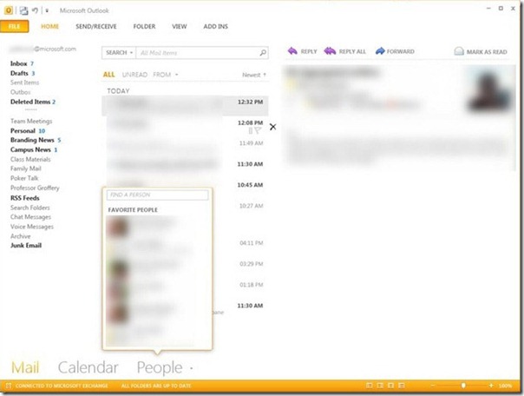The width and height of the screenshot is (524, 396).
Task: Click the Reply arrow icon
Action: [x=292, y=51]
